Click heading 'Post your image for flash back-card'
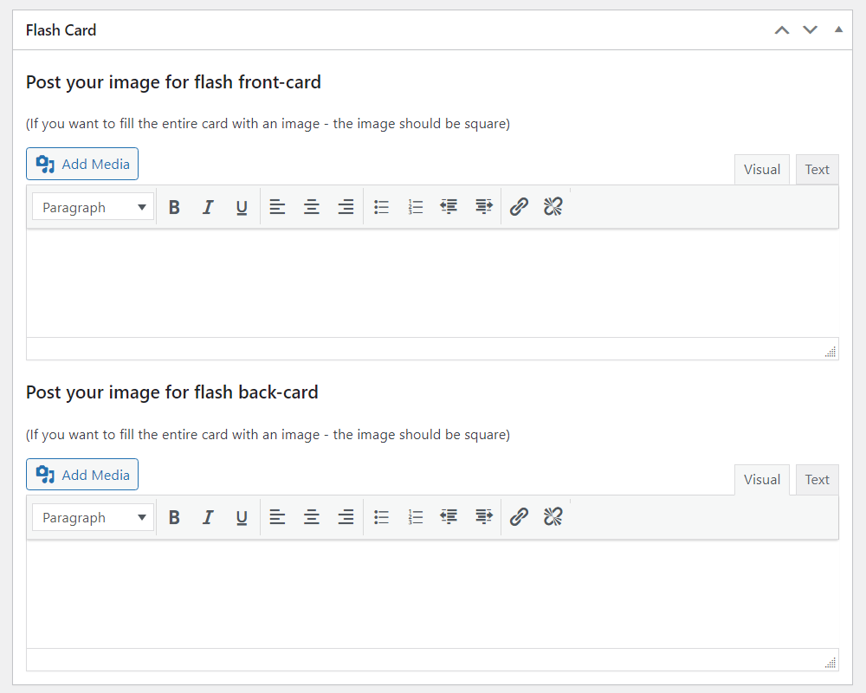Viewport: 866px width, 693px height. pyautogui.click(x=171, y=392)
